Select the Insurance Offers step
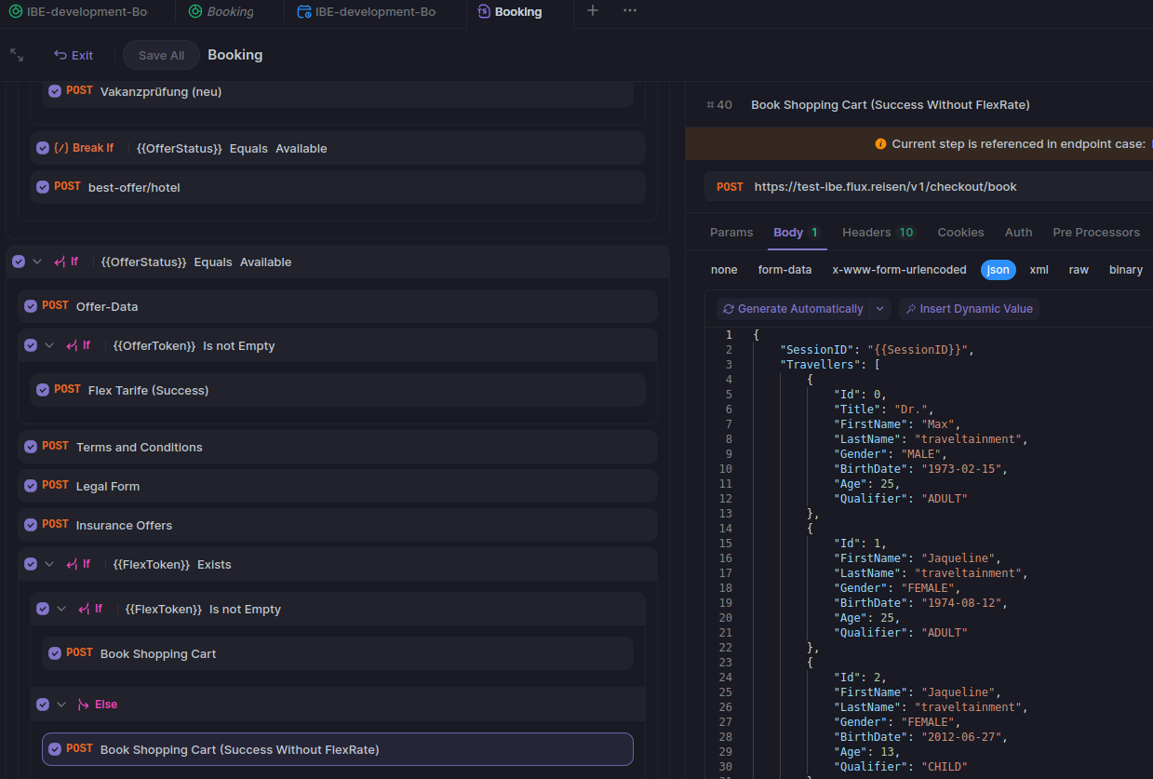The height and width of the screenshot is (779, 1153). pyautogui.click(x=338, y=525)
